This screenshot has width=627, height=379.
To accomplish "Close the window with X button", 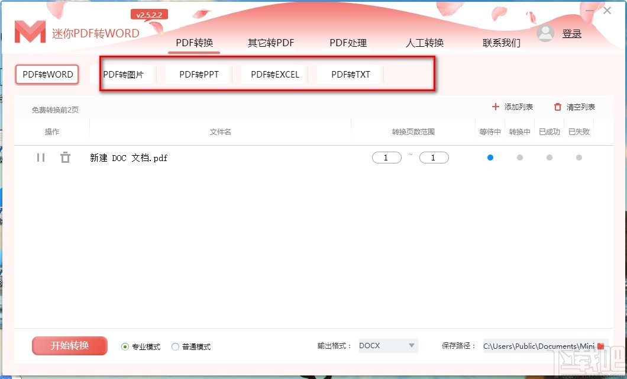I will tap(607, 11).
